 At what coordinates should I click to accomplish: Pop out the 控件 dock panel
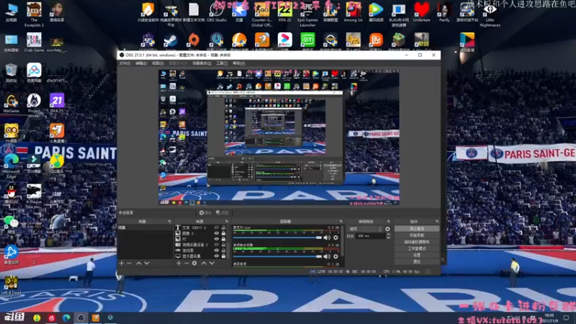click(437, 222)
